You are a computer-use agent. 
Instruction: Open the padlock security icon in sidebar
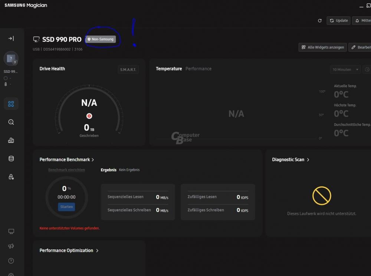(x=11, y=177)
